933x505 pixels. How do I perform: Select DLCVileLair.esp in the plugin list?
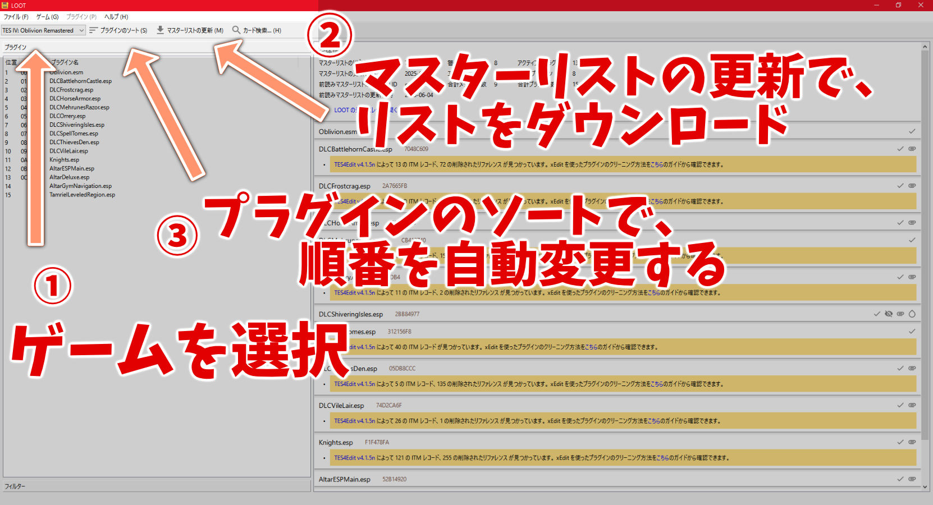coord(68,151)
